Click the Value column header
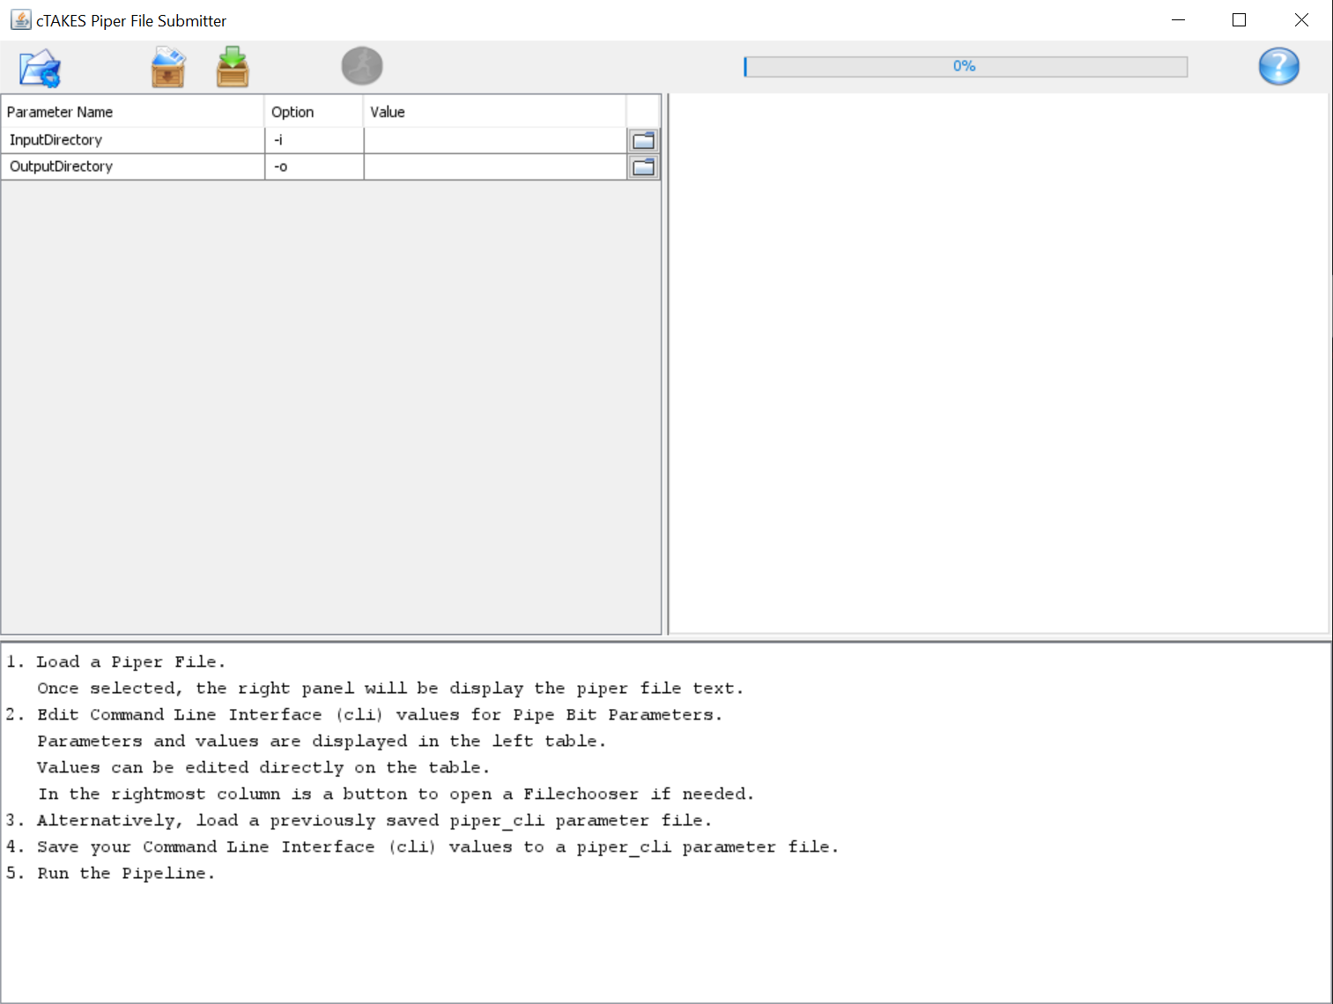1333x1004 pixels. (x=493, y=112)
